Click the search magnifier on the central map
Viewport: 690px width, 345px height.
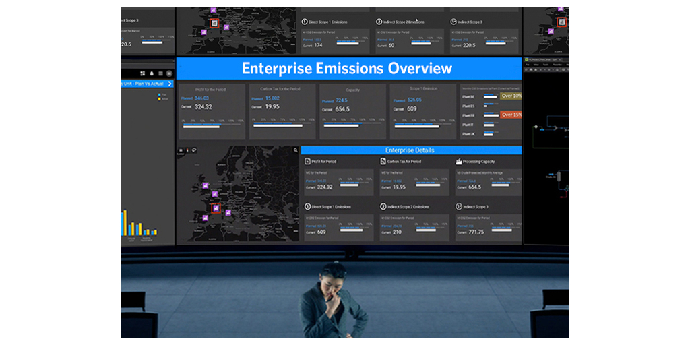pyautogui.click(x=295, y=150)
